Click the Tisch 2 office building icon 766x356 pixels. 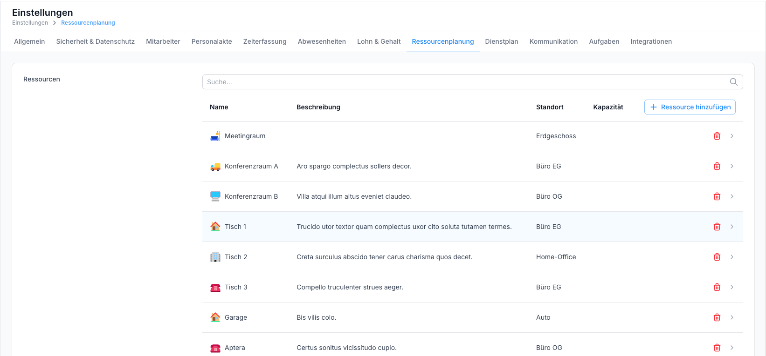point(215,257)
